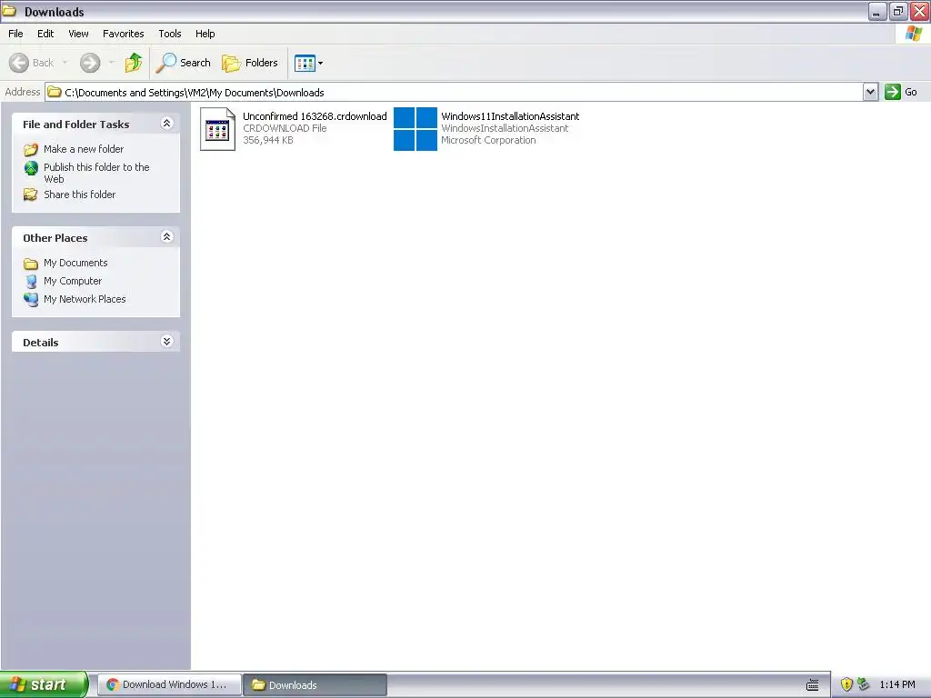Click the Downloads folder icon in title bar

pyautogui.click(x=9, y=11)
